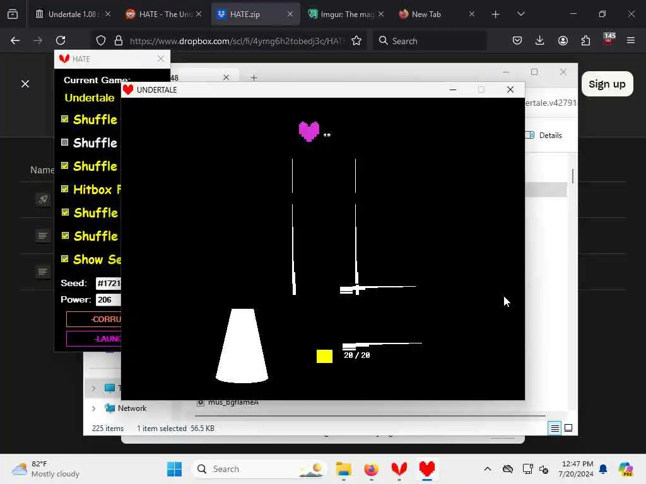Open the Undertale red heart taskbar icon

[x=427, y=469]
